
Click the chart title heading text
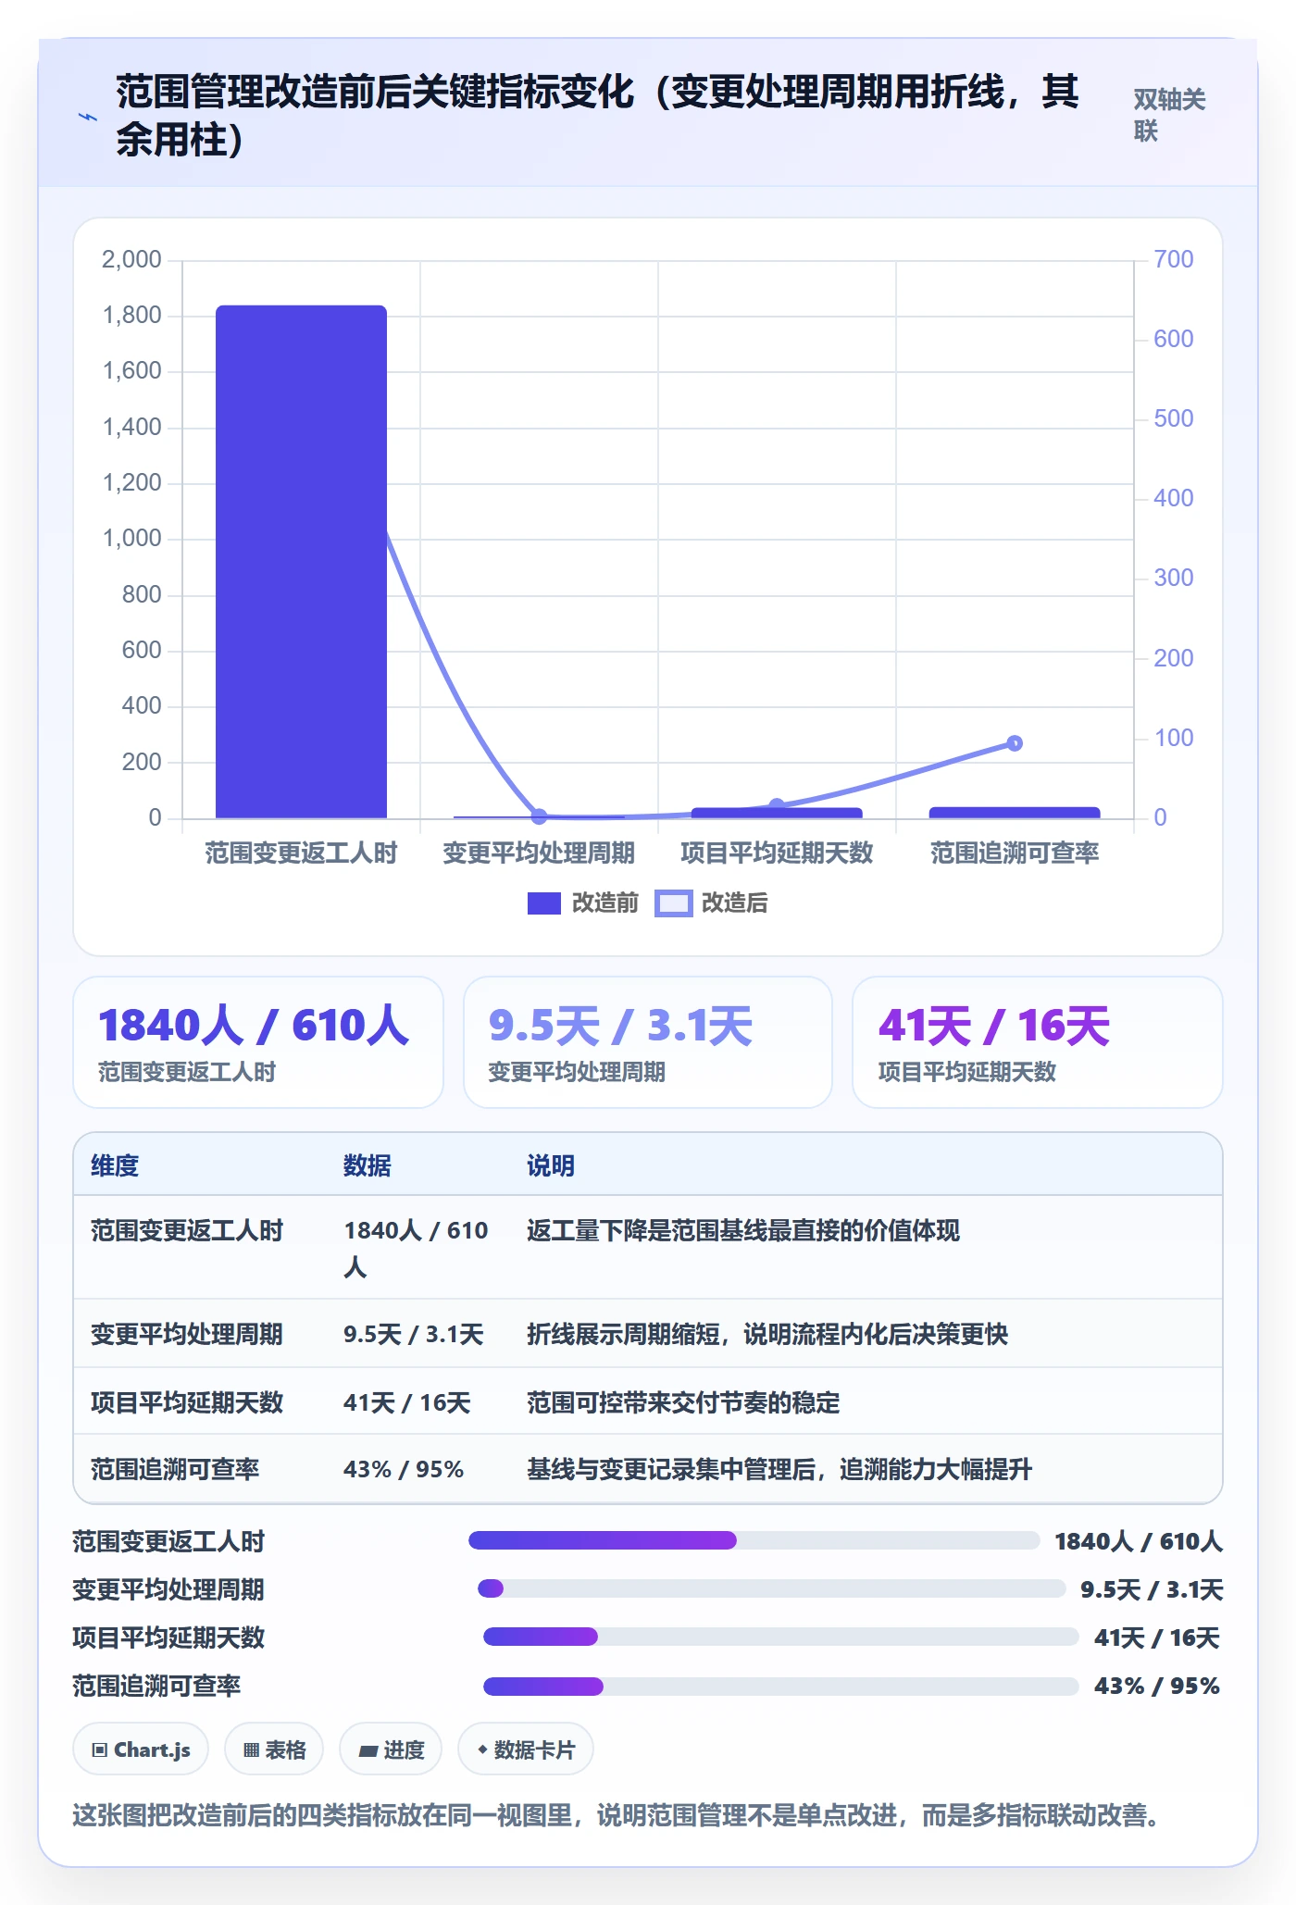coord(597,116)
